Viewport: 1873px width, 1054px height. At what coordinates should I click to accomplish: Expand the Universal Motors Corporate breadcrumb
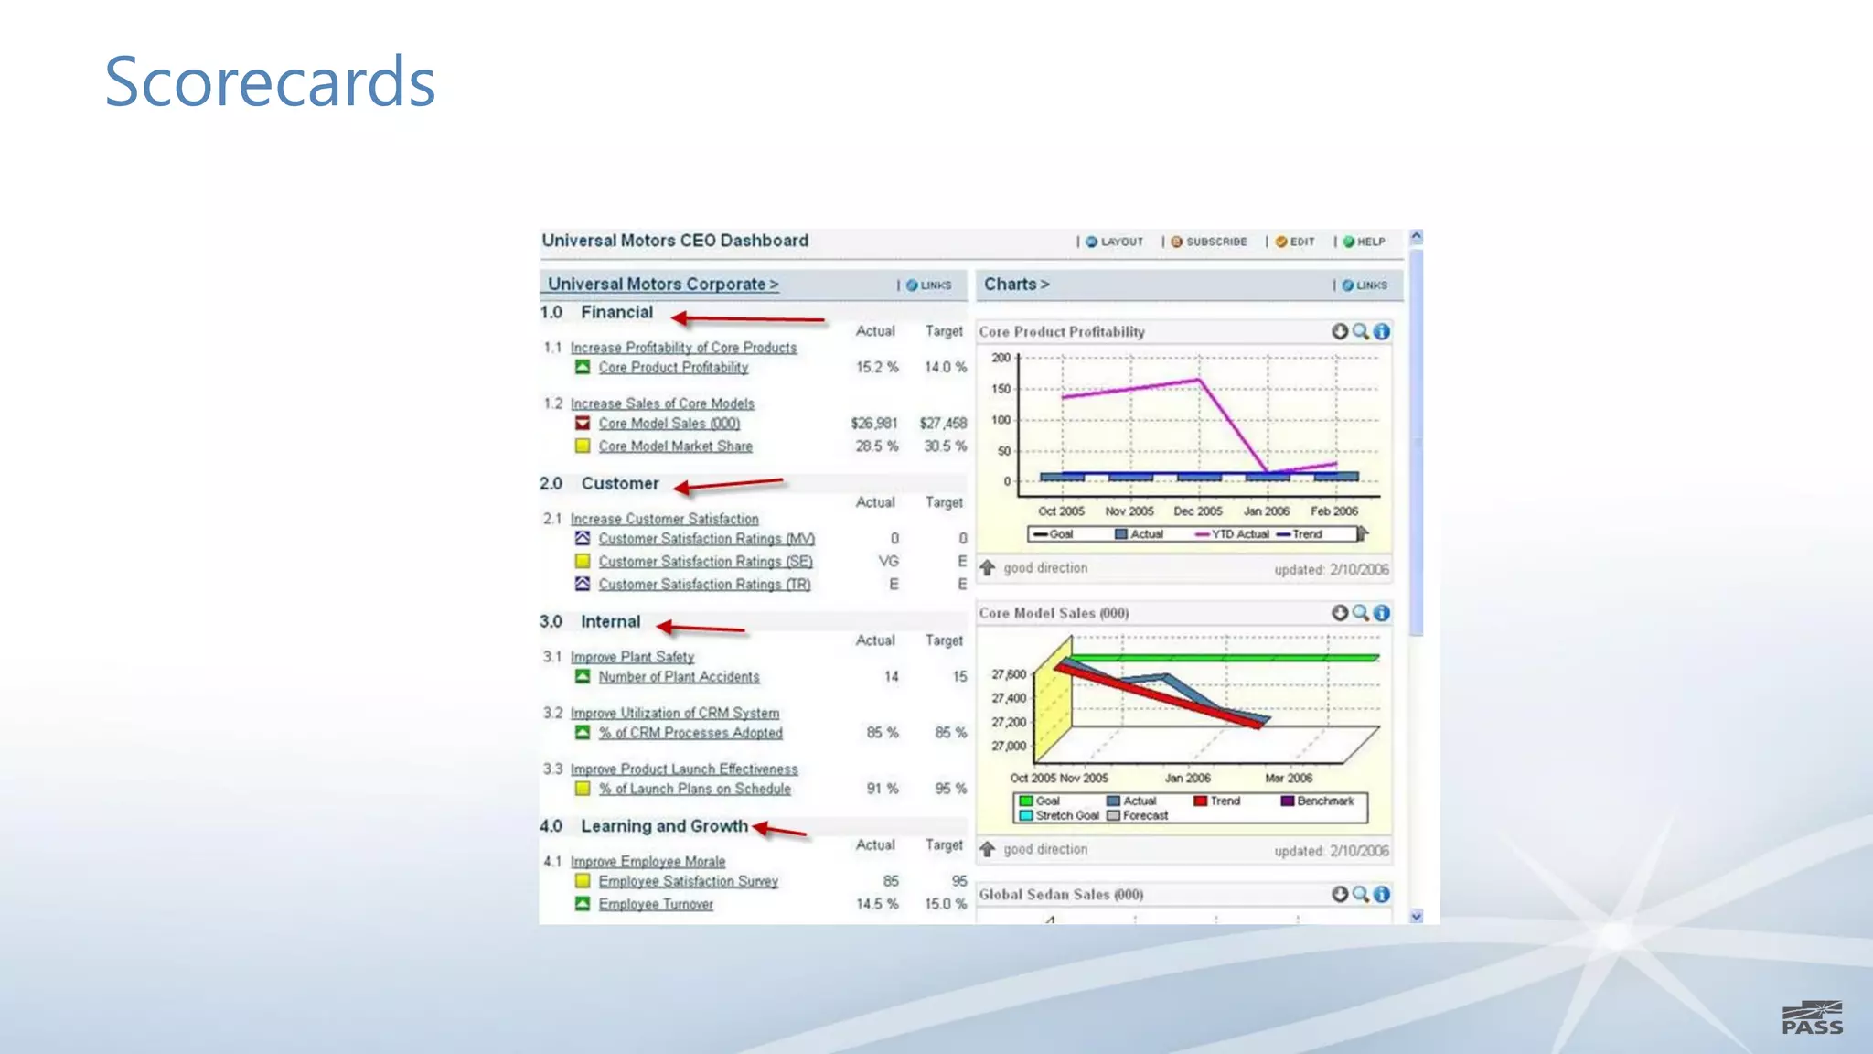[663, 285]
